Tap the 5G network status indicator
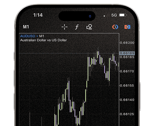 pos(114,15)
